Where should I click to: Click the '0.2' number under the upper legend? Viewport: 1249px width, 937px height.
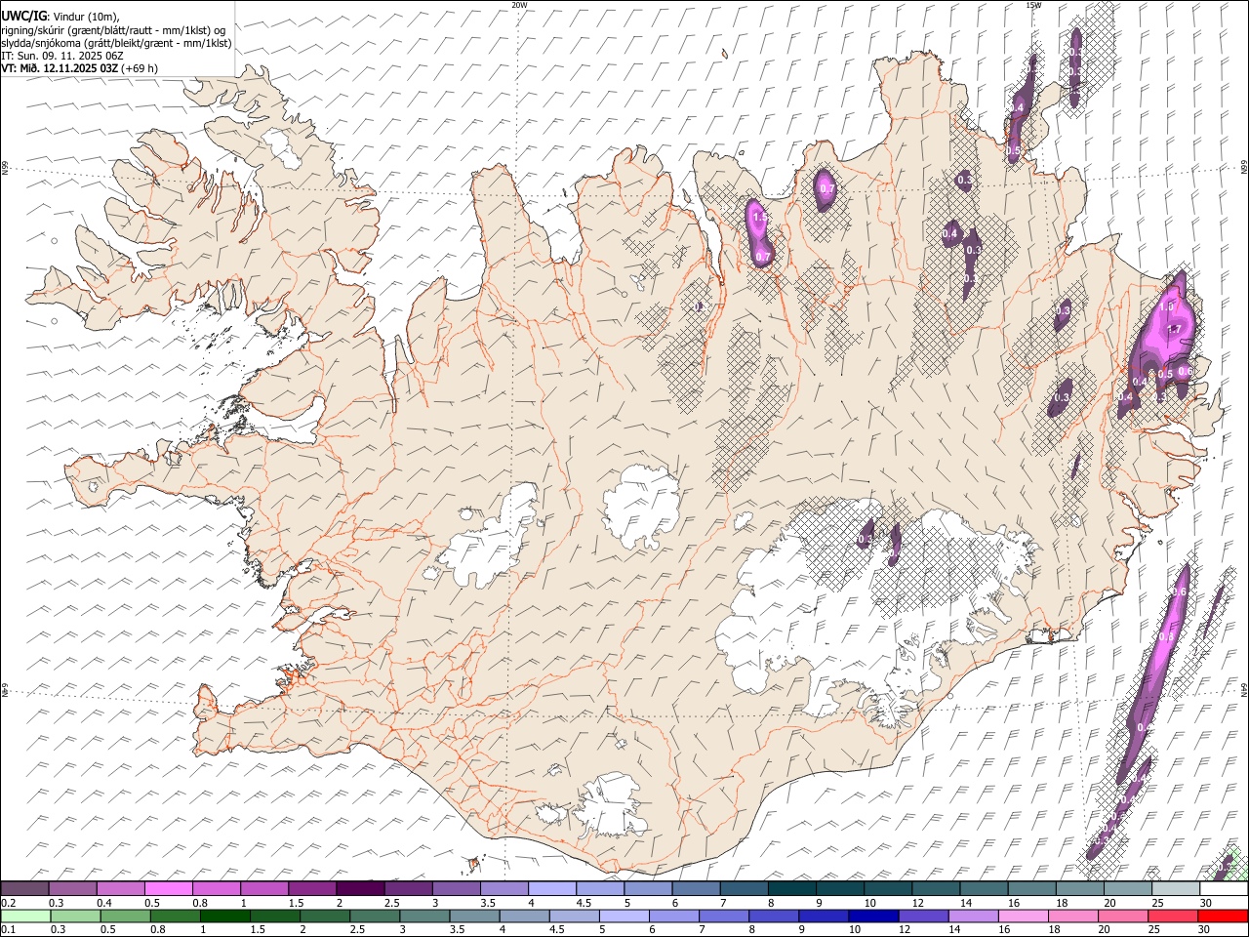coord(8,903)
